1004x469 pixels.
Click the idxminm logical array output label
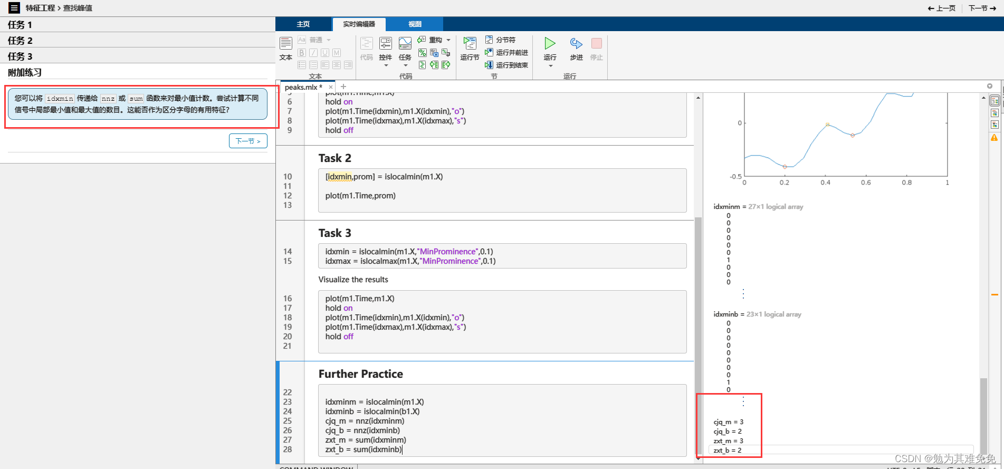758,207
